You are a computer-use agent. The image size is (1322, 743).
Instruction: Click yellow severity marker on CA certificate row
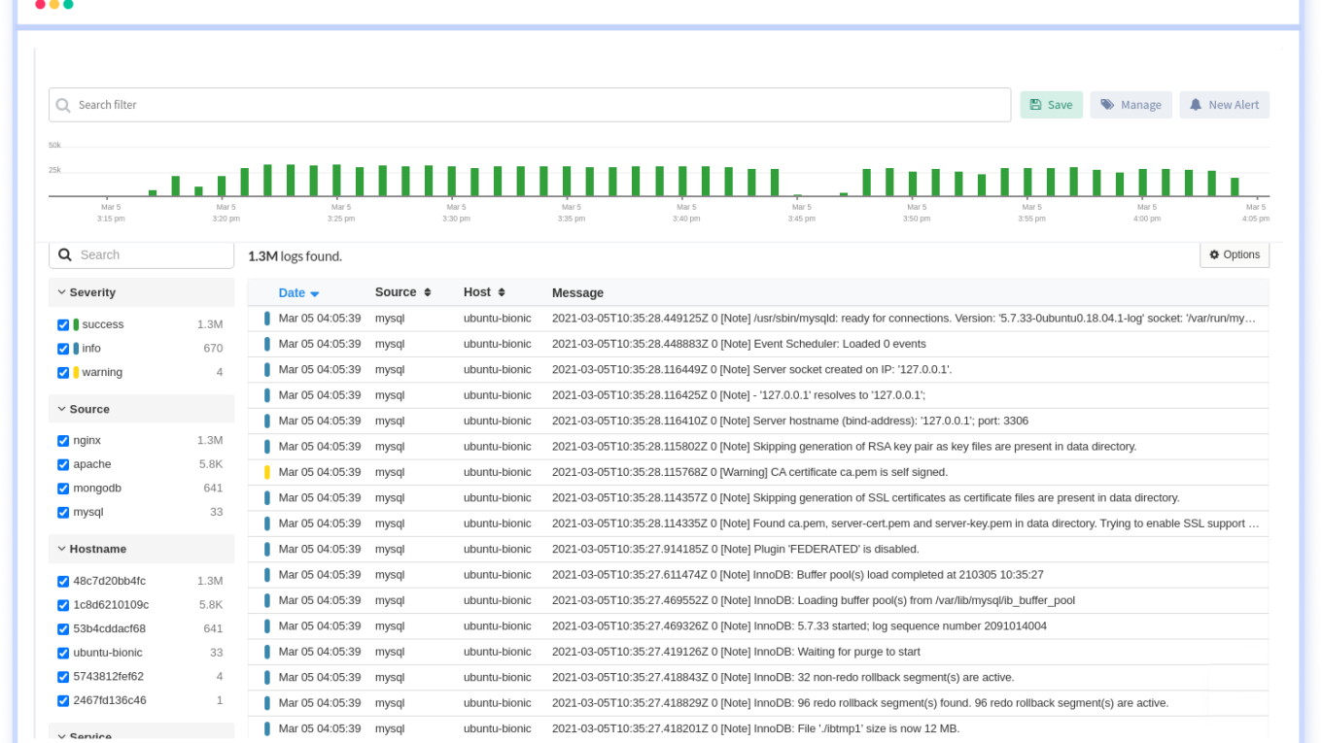[x=267, y=472]
